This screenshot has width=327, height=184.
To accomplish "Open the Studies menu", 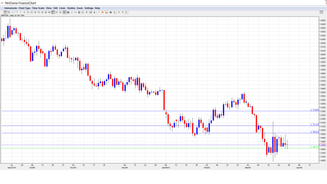I will pos(71,8).
